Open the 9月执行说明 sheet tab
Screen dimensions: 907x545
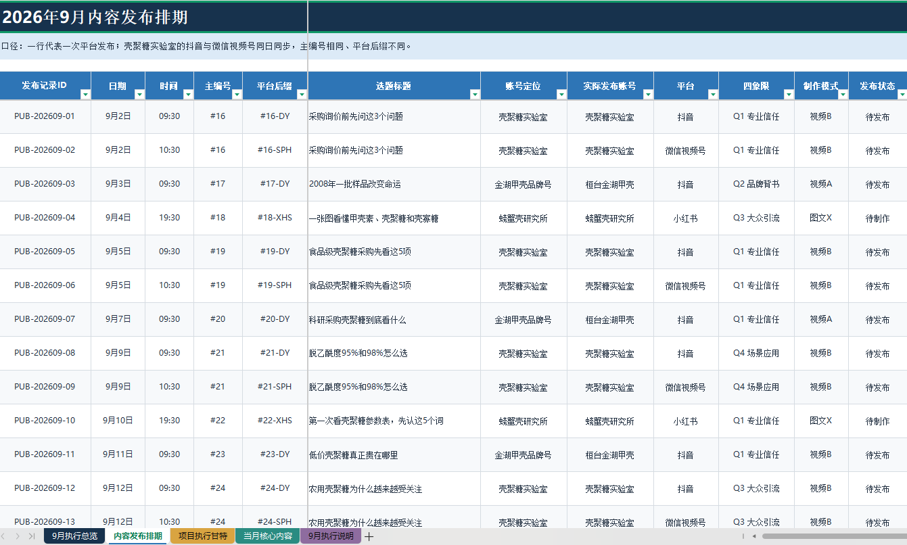coord(331,536)
